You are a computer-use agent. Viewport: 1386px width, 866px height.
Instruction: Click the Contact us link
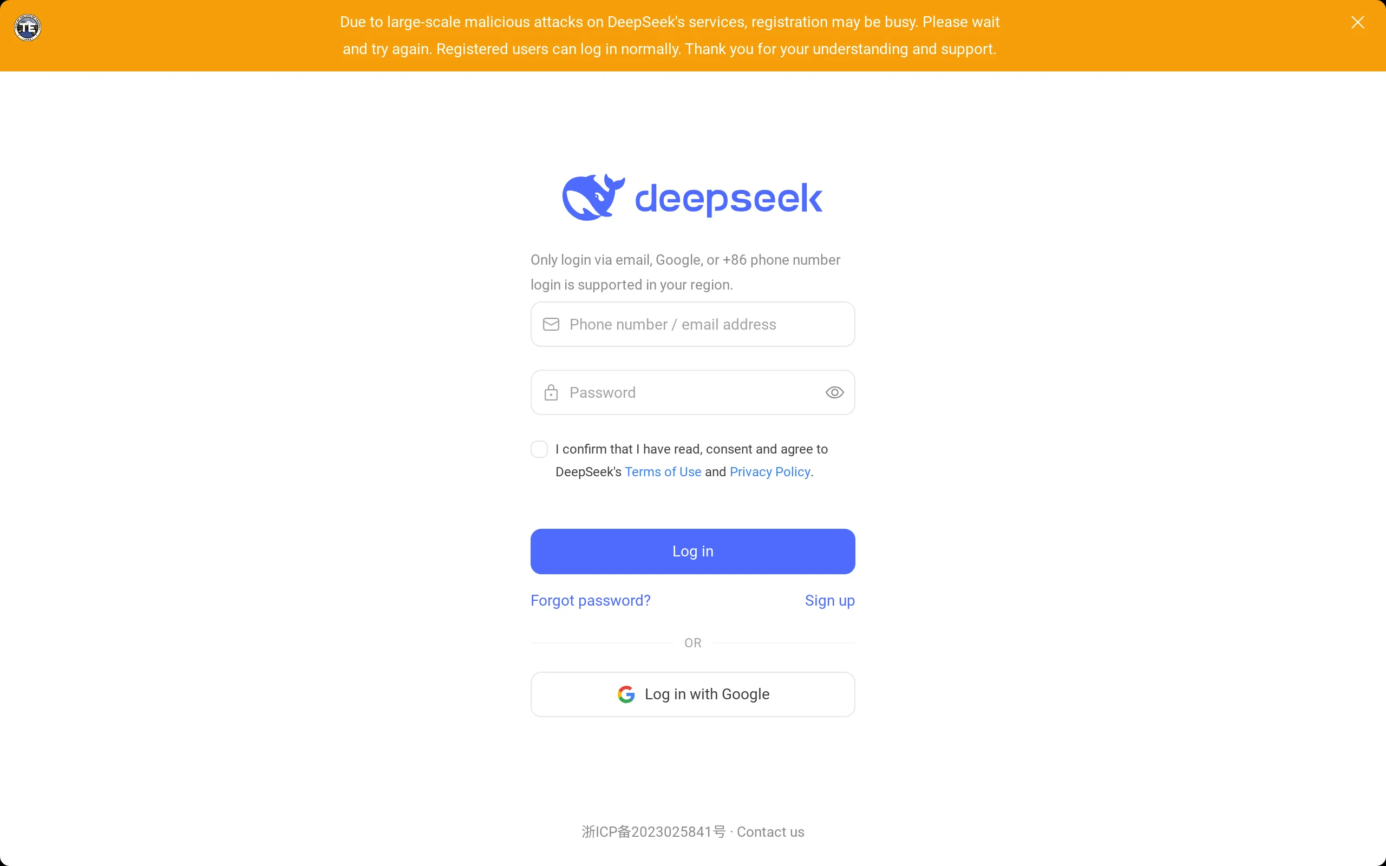770,831
